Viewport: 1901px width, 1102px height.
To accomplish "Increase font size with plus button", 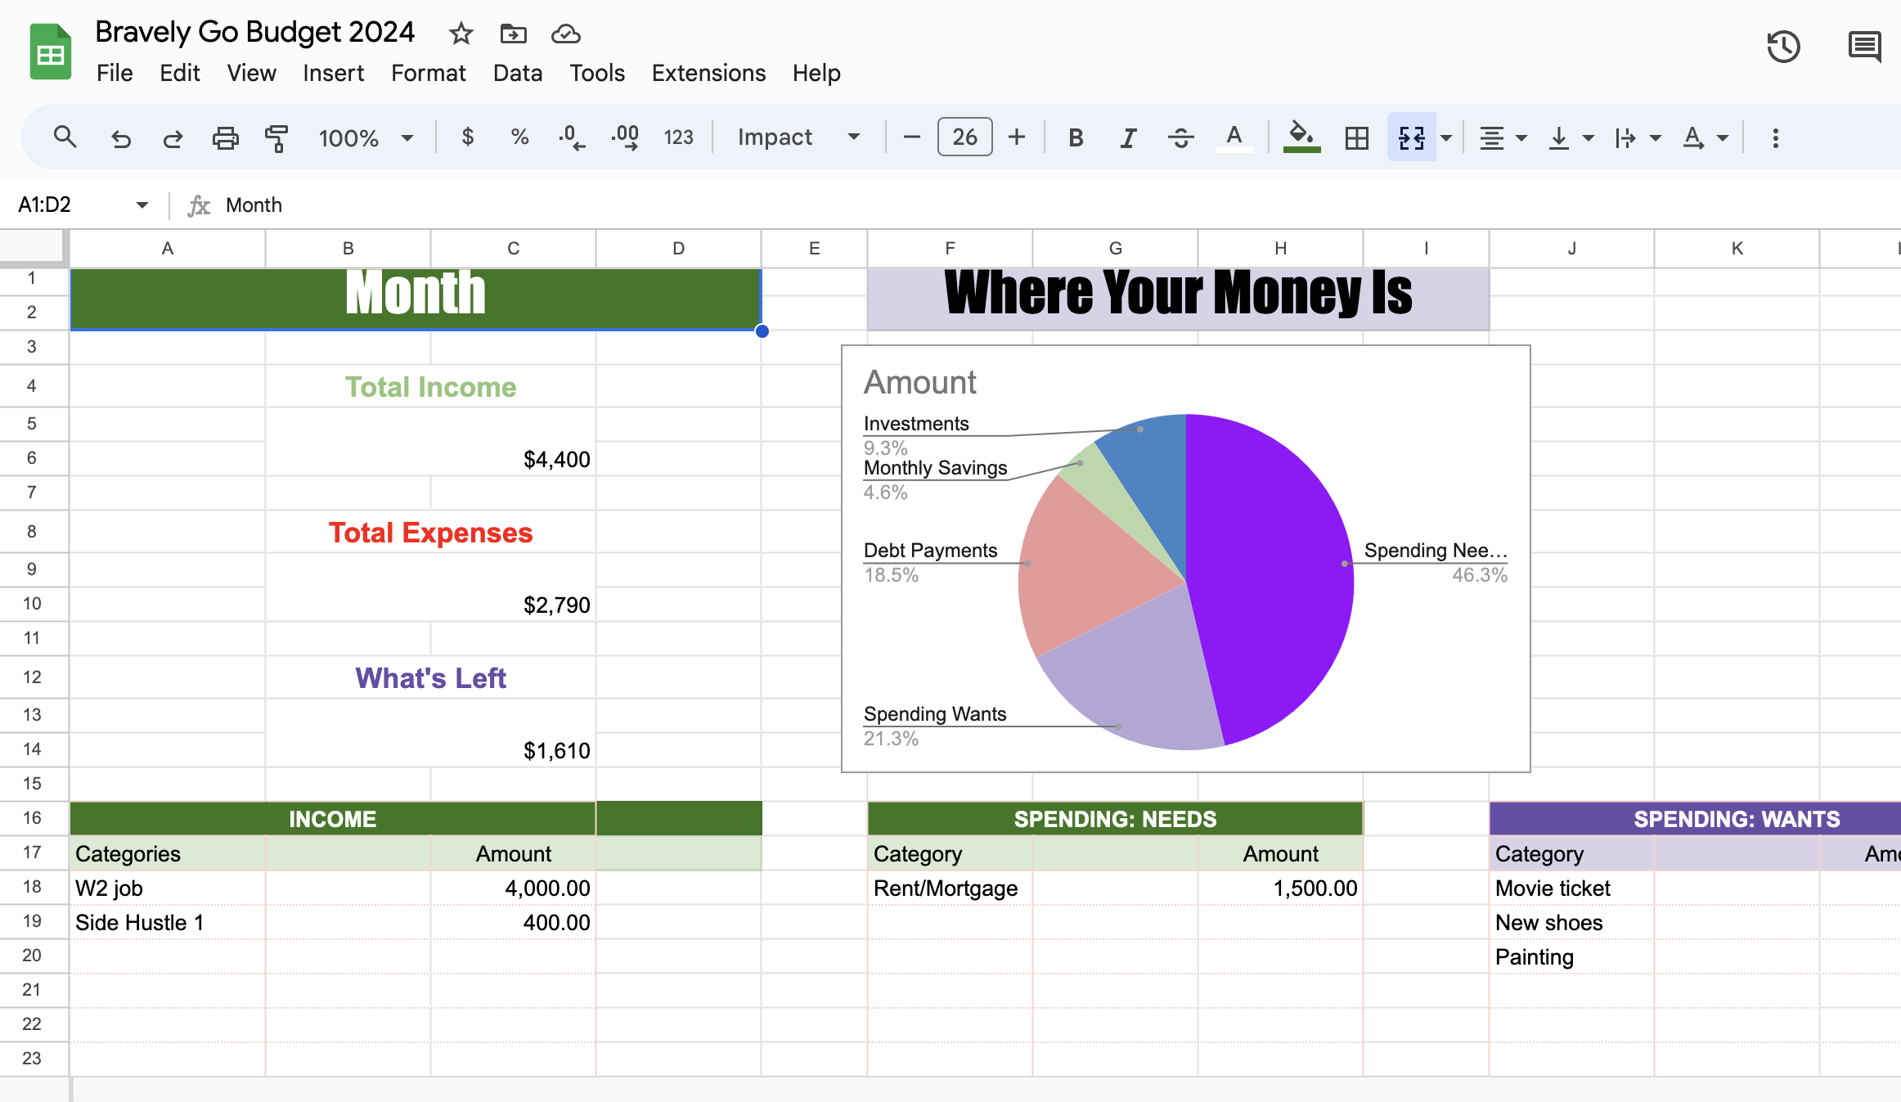I will (1017, 137).
